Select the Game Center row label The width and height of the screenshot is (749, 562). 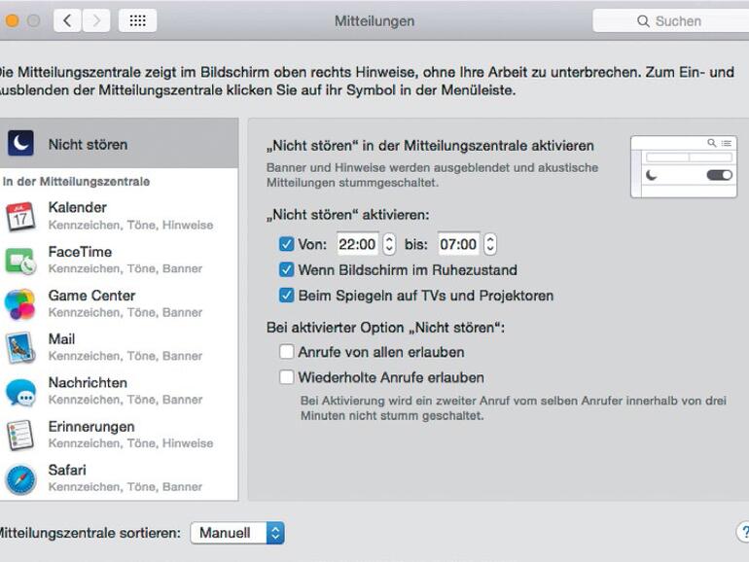coord(91,296)
